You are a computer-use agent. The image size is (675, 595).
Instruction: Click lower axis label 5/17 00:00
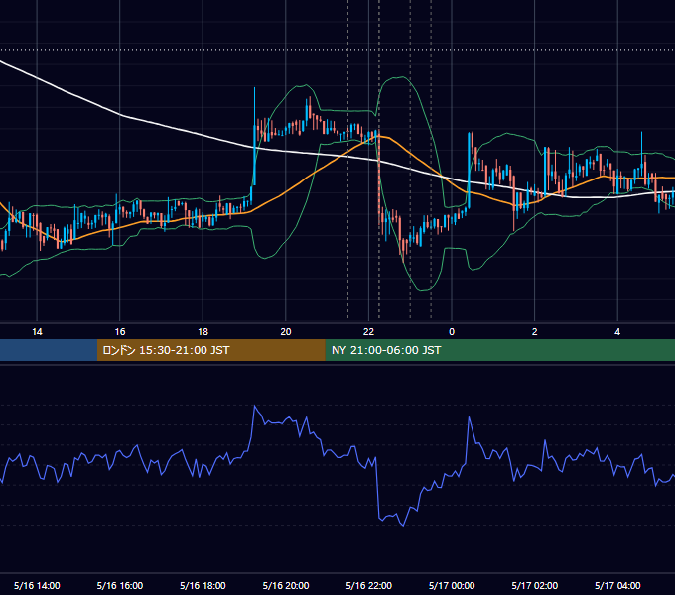click(x=452, y=585)
